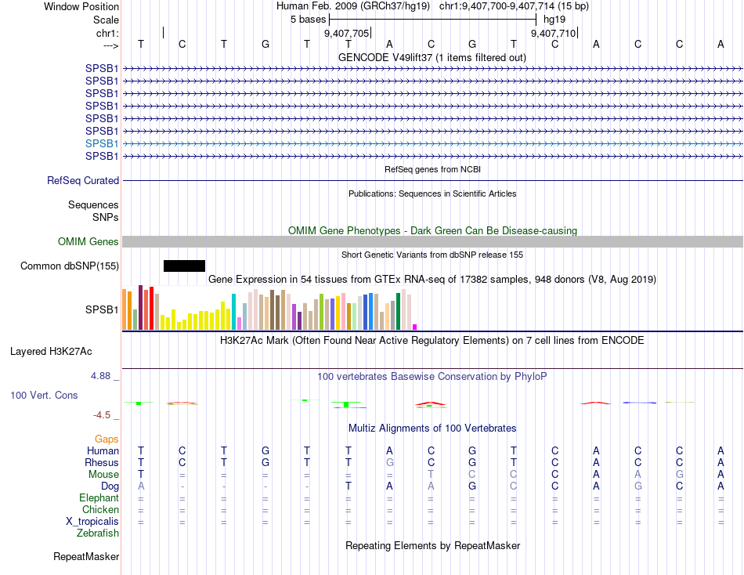
Task: Click the light-blue SPSB1 transcript arrow line
Action: [x=432, y=143]
